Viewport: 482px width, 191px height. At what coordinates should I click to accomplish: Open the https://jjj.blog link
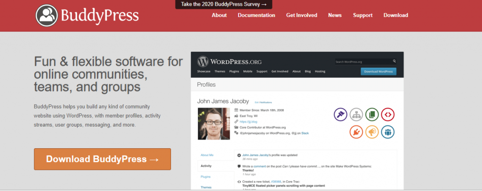(249, 121)
